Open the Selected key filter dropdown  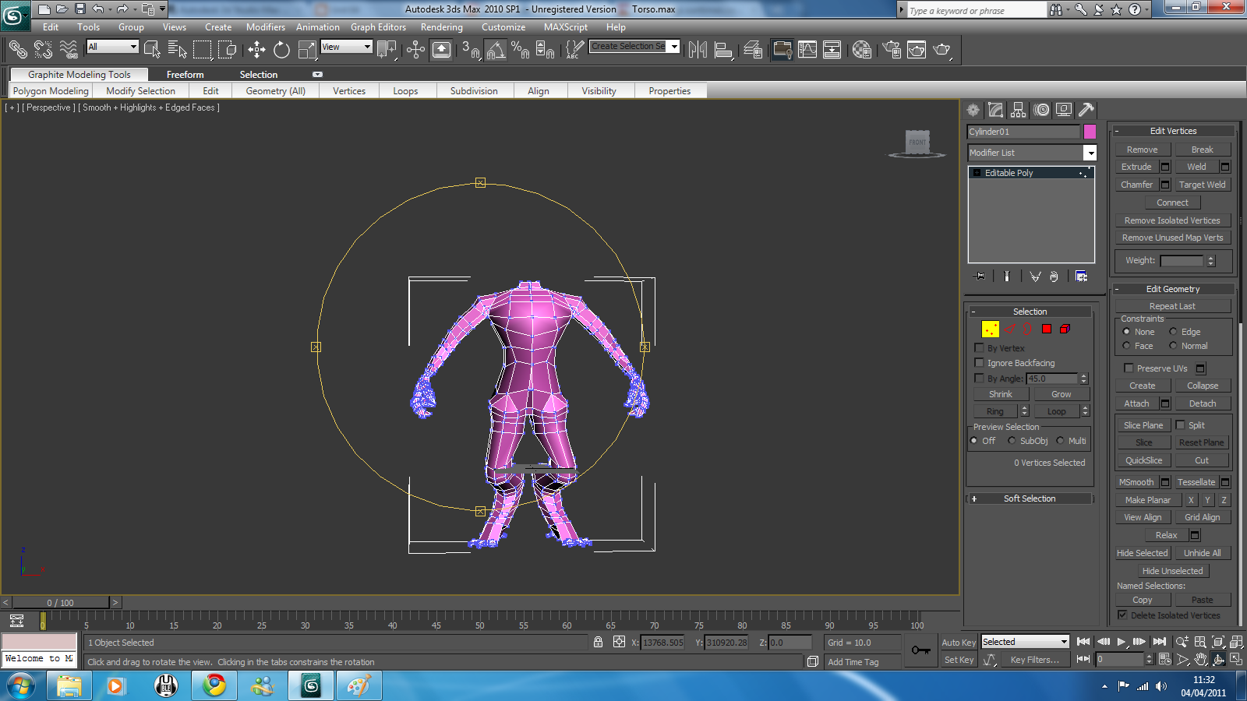click(x=1064, y=642)
